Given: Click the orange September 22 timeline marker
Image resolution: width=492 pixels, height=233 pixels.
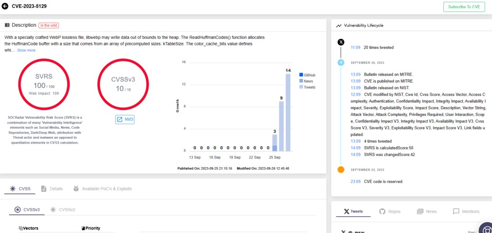Looking at the screenshot, I should point(341,170).
